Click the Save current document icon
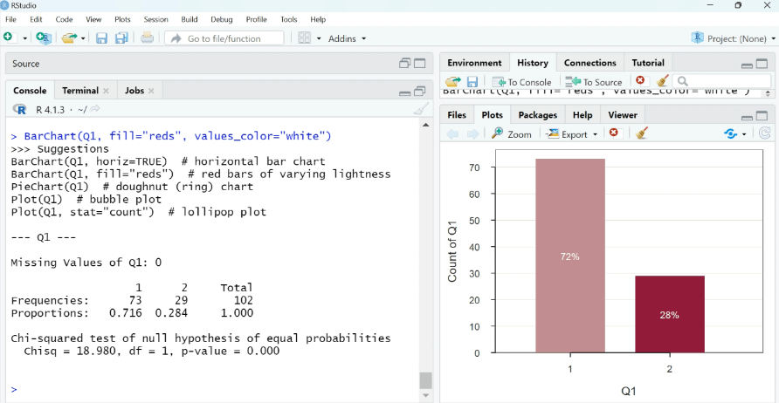Viewport: 779px width, 403px height. (101, 38)
